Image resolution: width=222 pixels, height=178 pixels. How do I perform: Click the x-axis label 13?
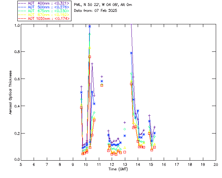(125, 164)
